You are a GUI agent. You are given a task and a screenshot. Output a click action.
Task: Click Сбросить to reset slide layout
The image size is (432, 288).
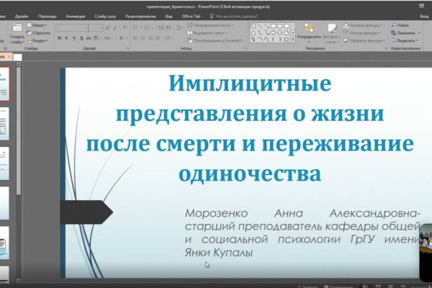coord(40,32)
